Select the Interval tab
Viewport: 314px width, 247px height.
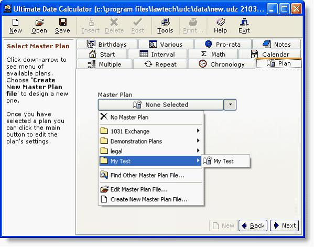pos(157,54)
